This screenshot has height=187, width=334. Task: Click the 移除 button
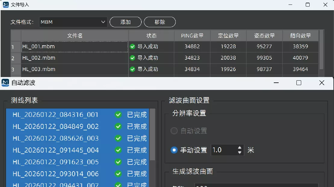coord(160,22)
